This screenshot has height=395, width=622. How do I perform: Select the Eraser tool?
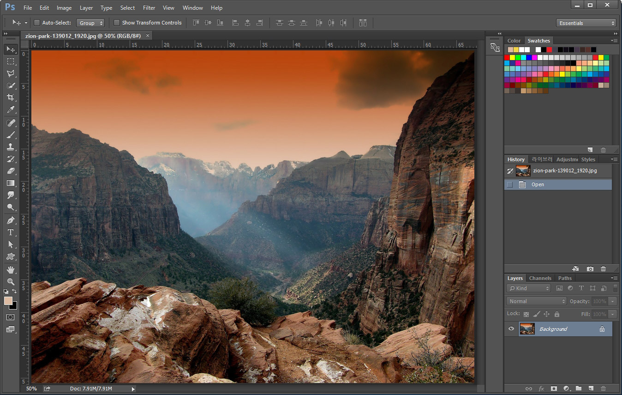pos(11,171)
